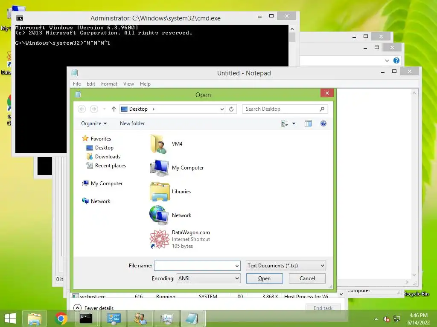Image resolution: width=437 pixels, height=327 pixels.
Task: Refresh the Desktop address bar location
Action: point(231,109)
